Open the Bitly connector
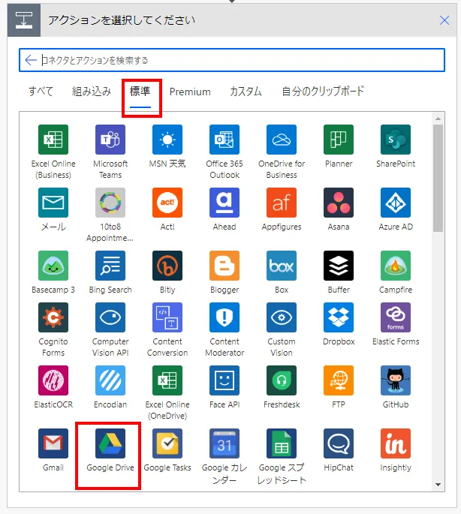This screenshot has height=514, width=461. [x=167, y=266]
